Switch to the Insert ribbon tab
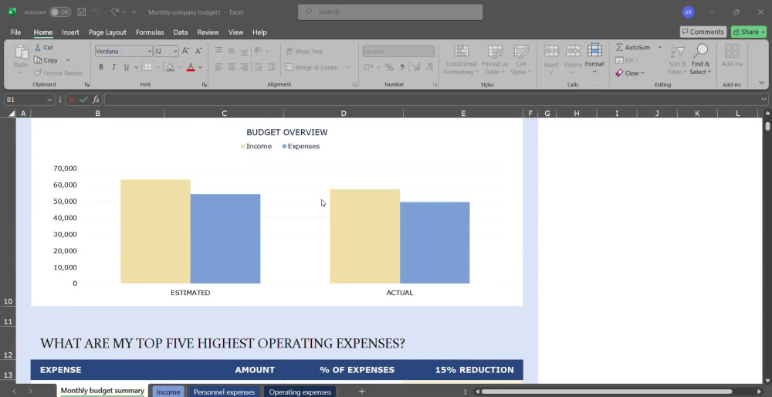The height and width of the screenshot is (397, 772). (70, 32)
